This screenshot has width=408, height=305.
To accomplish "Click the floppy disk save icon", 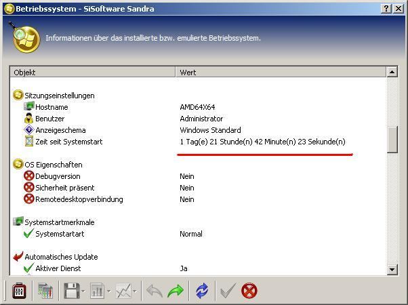I will click(72, 291).
